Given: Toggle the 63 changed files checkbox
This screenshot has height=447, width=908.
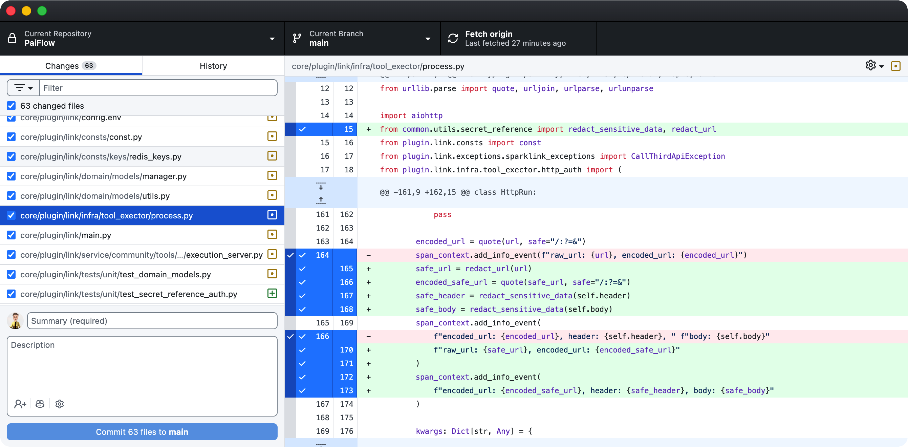Looking at the screenshot, I should (11, 106).
